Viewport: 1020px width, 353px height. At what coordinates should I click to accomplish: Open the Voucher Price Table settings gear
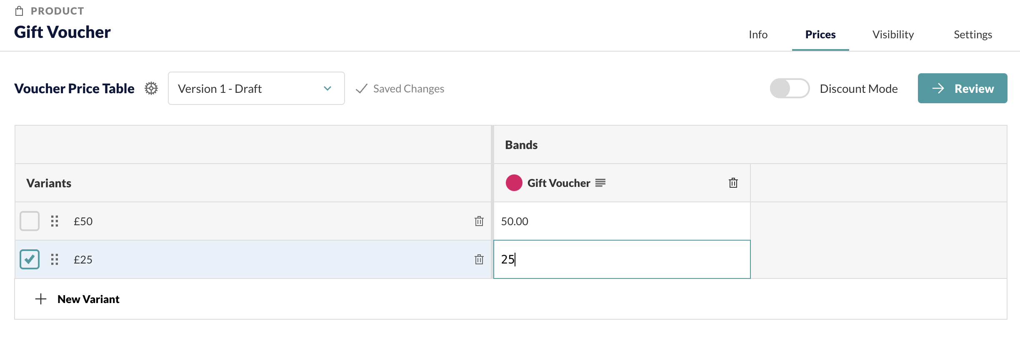(151, 88)
